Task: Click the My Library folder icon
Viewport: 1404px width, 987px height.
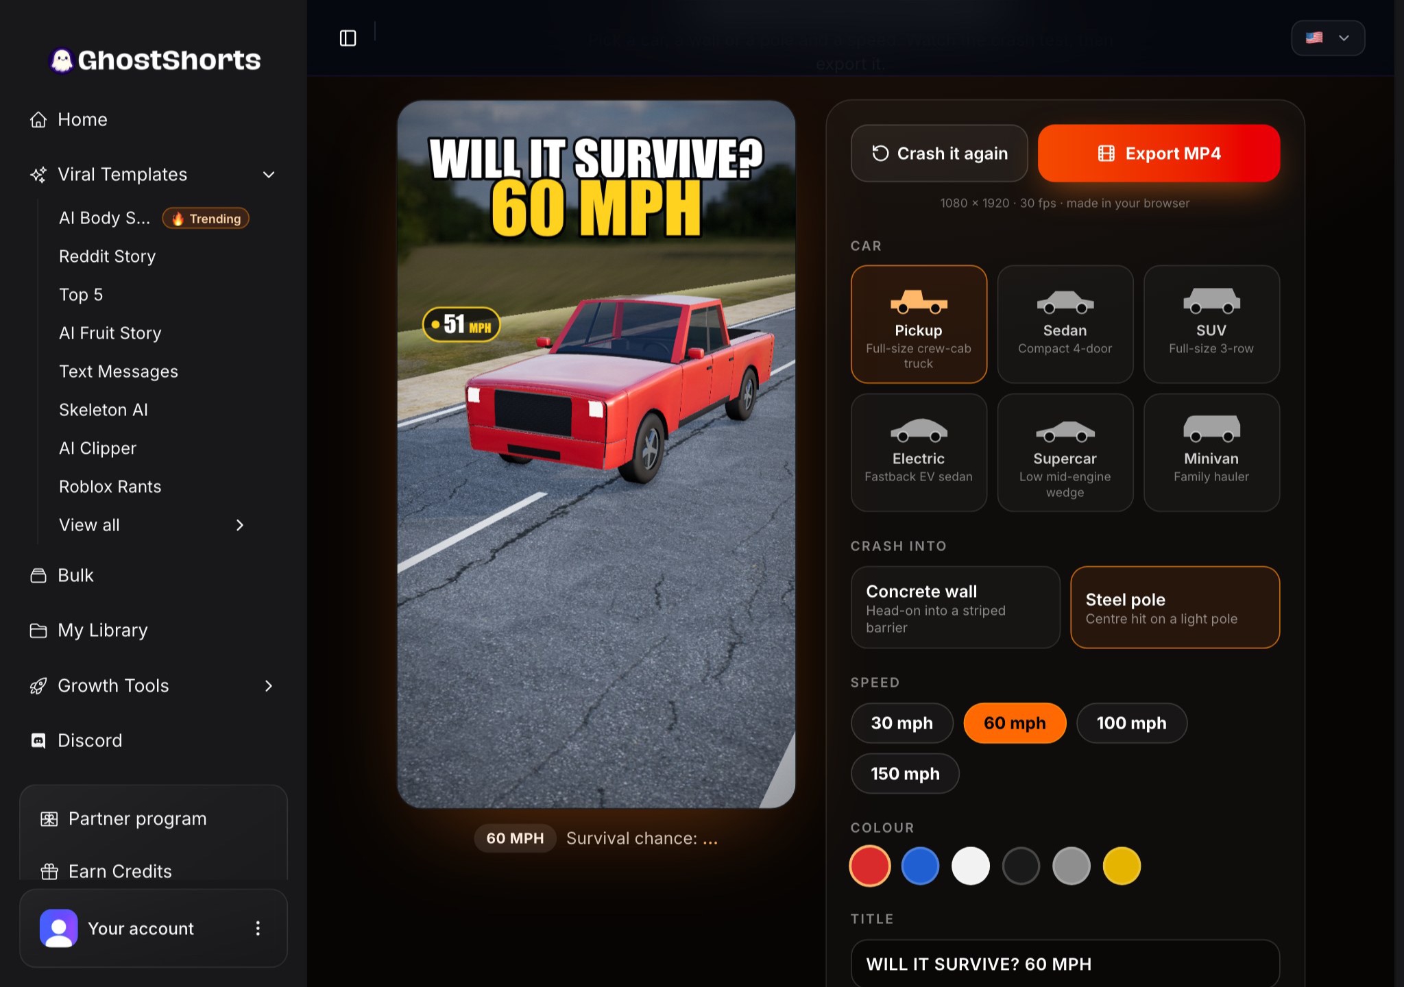Action: (x=38, y=631)
